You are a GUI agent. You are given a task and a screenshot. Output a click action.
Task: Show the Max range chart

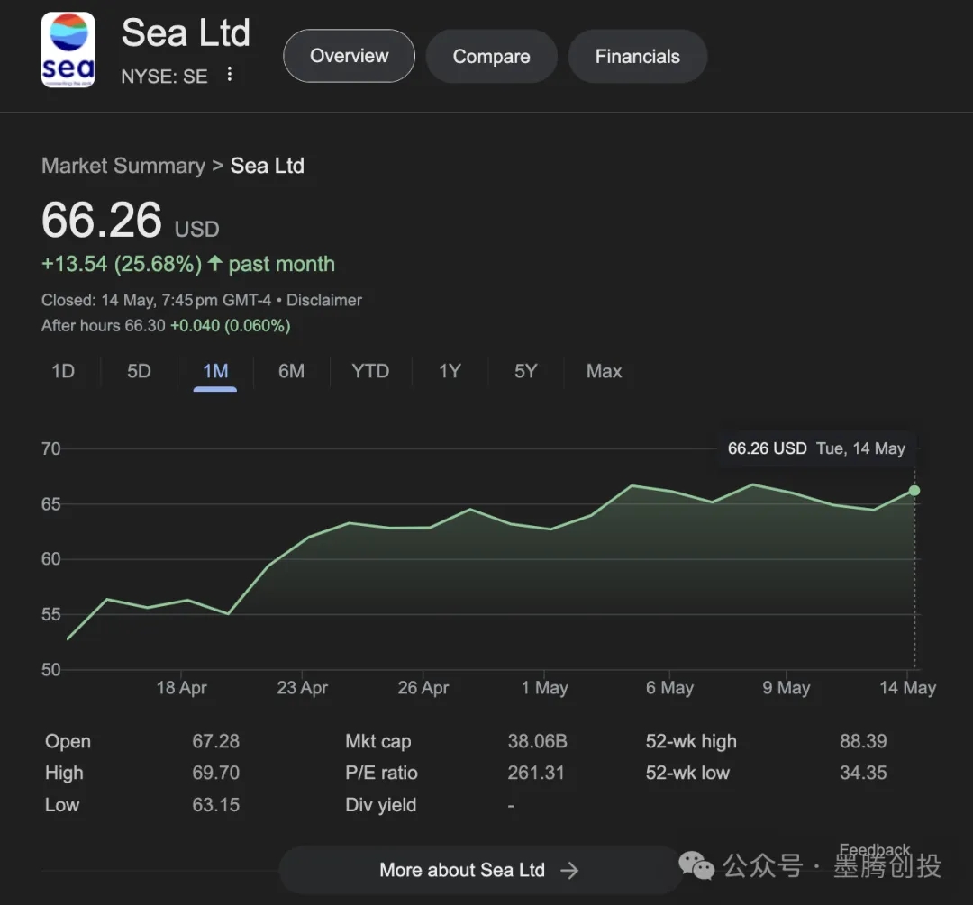click(604, 371)
